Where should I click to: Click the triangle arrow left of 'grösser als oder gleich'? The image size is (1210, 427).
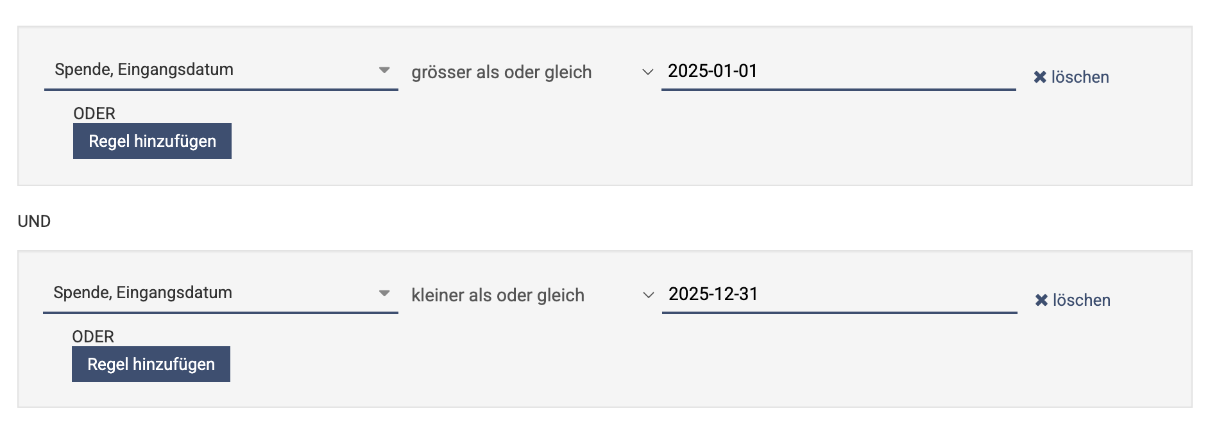pyautogui.click(x=384, y=70)
